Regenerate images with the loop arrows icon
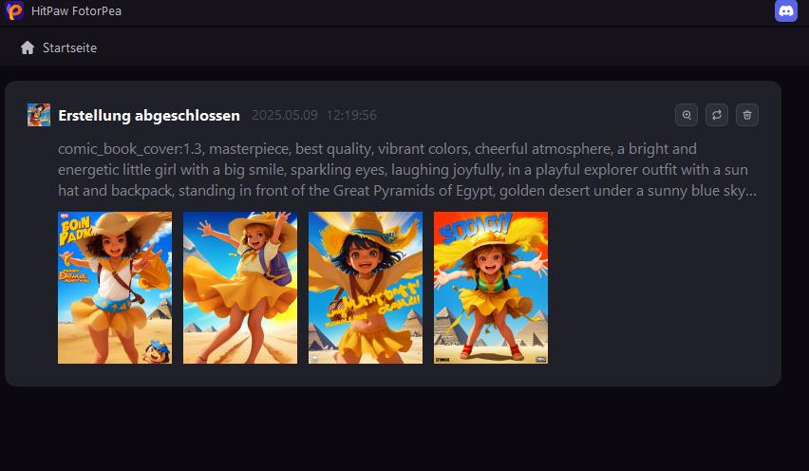 [717, 115]
